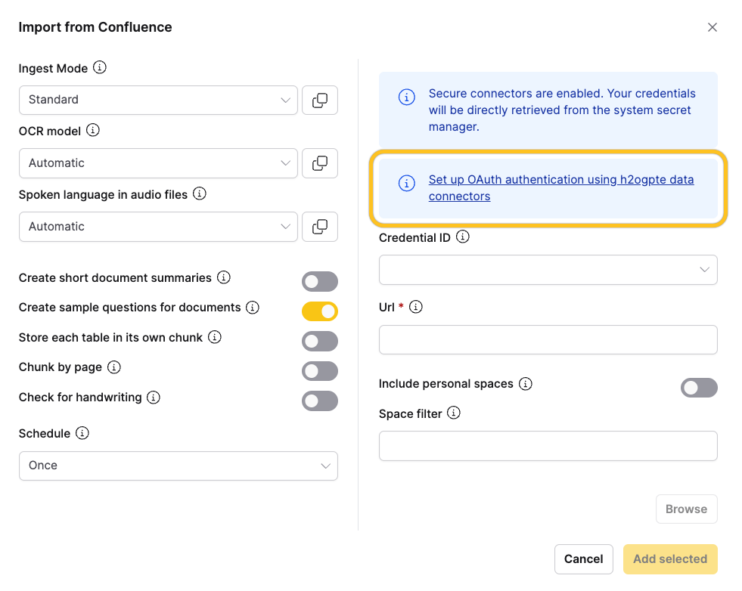The width and height of the screenshot is (742, 591).
Task: Click the info icon beside Ingest Mode
Action: pyautogui.click(x=100, y=68)
